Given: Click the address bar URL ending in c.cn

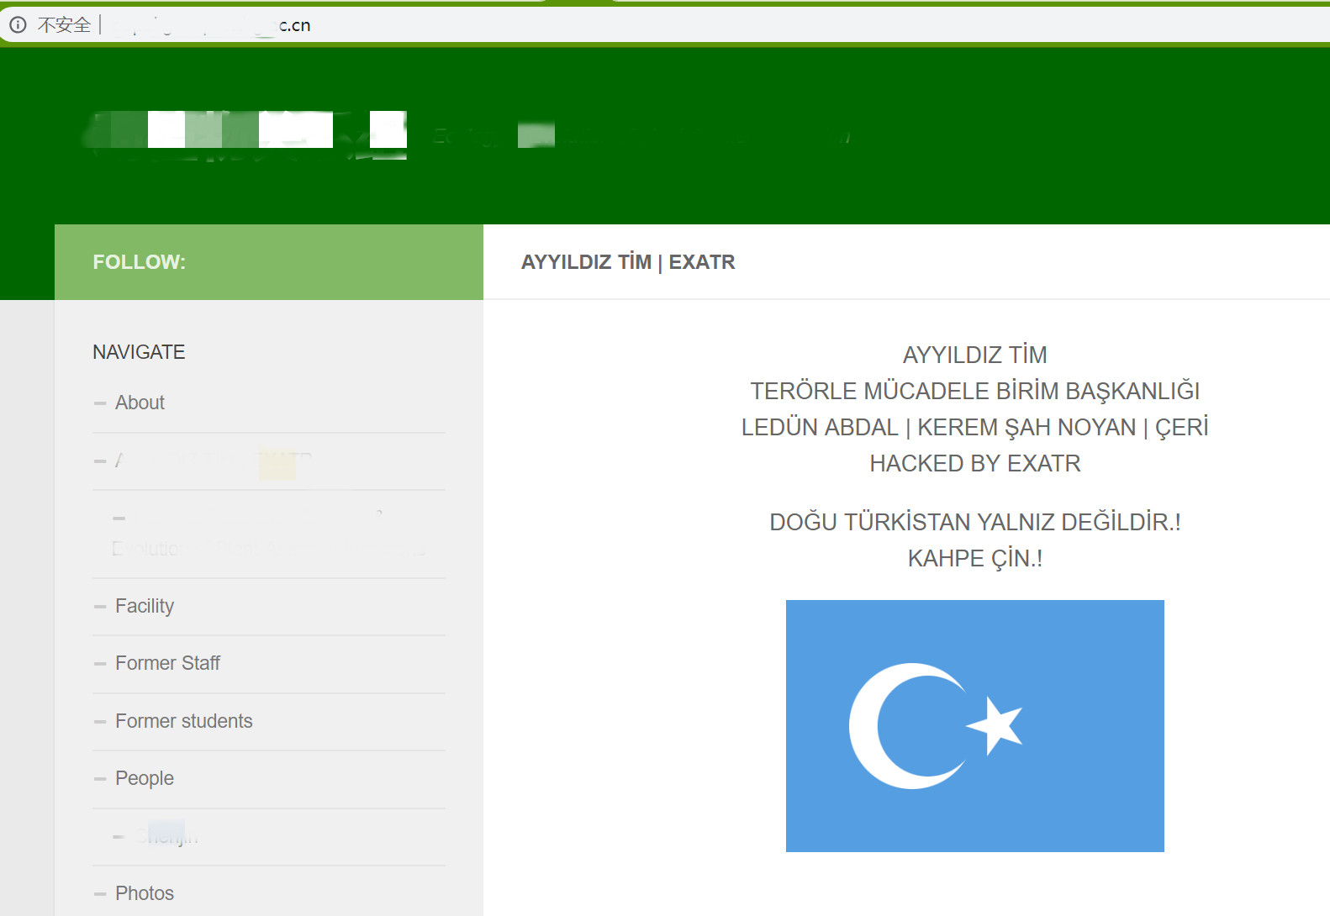Looking at the screenshot, I should (x=210, y=25).
